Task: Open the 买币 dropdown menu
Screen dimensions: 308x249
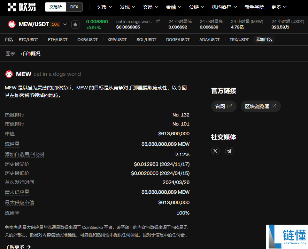Action: click(105, 7)
